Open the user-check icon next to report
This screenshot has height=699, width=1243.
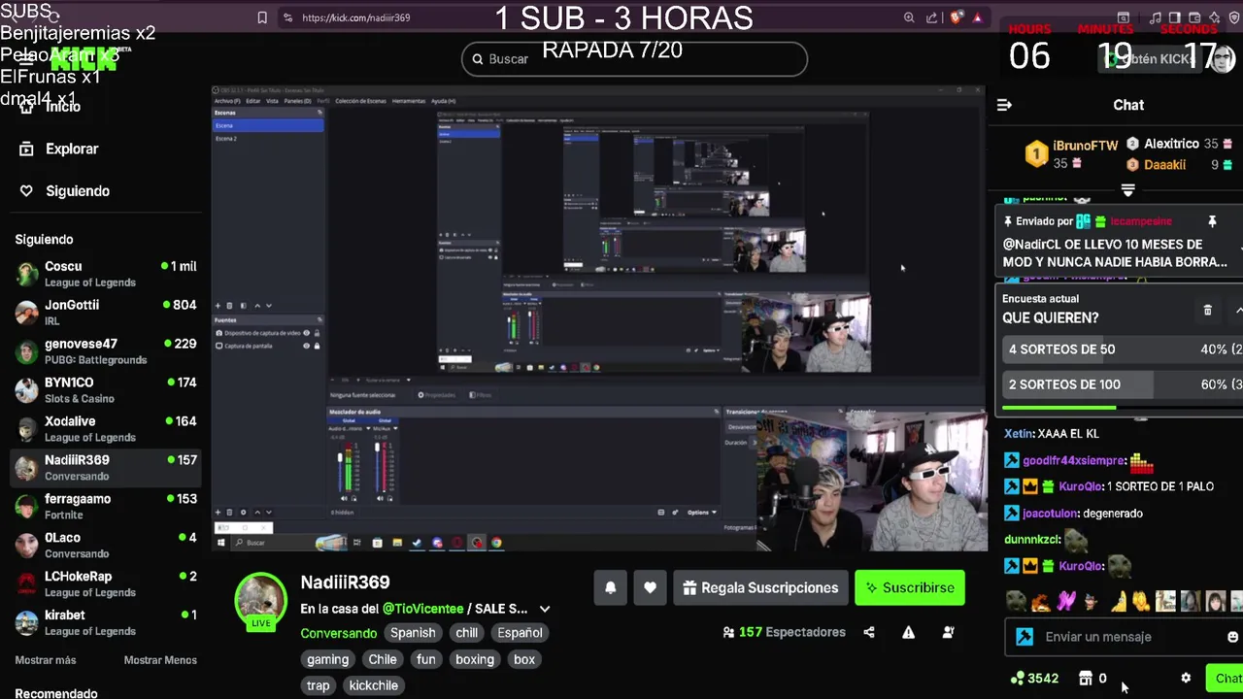click(948, 632)
